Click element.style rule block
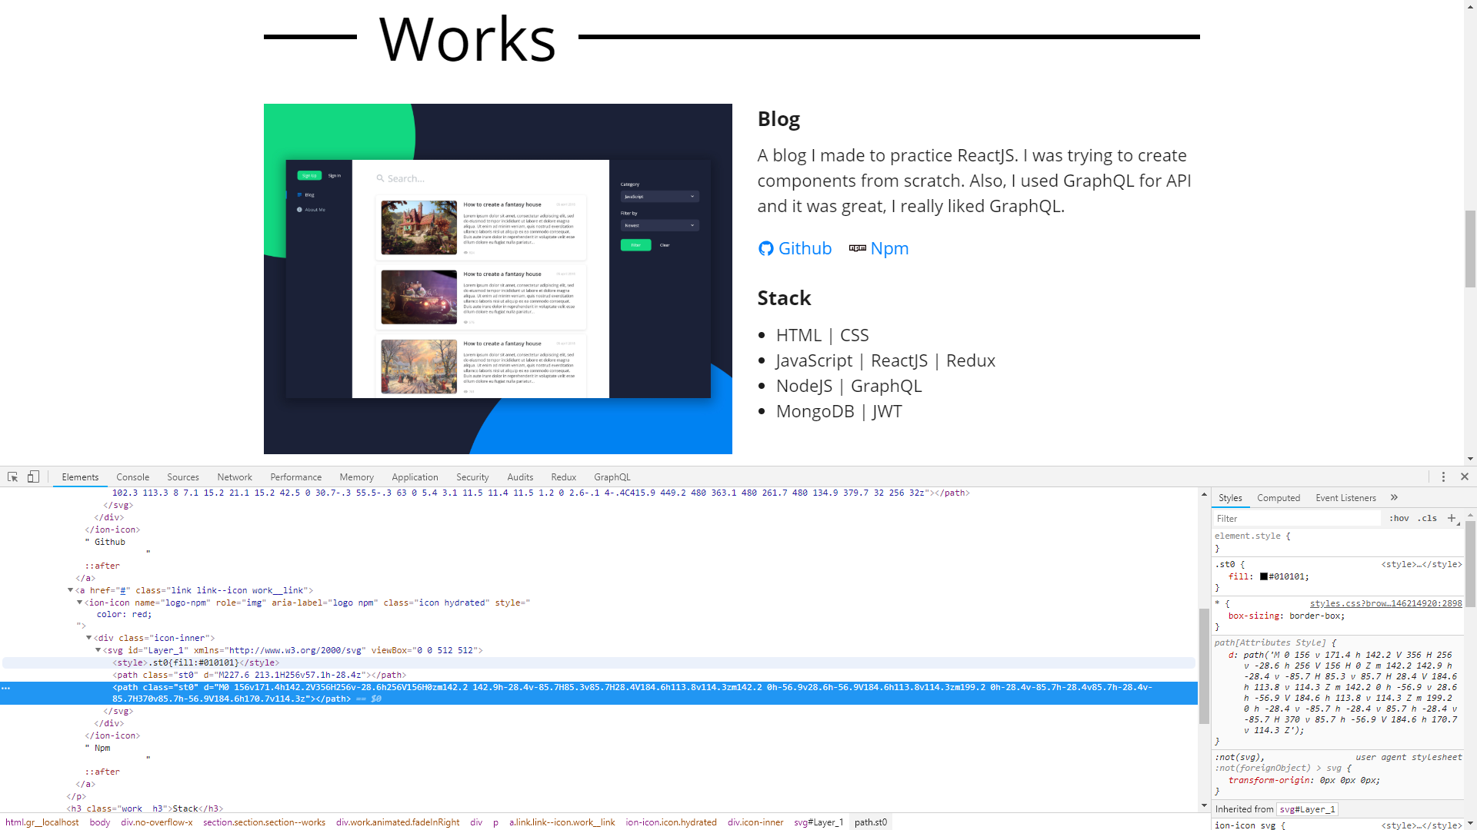Screen dimensions: 1477x830 (x=1338, y=542)
